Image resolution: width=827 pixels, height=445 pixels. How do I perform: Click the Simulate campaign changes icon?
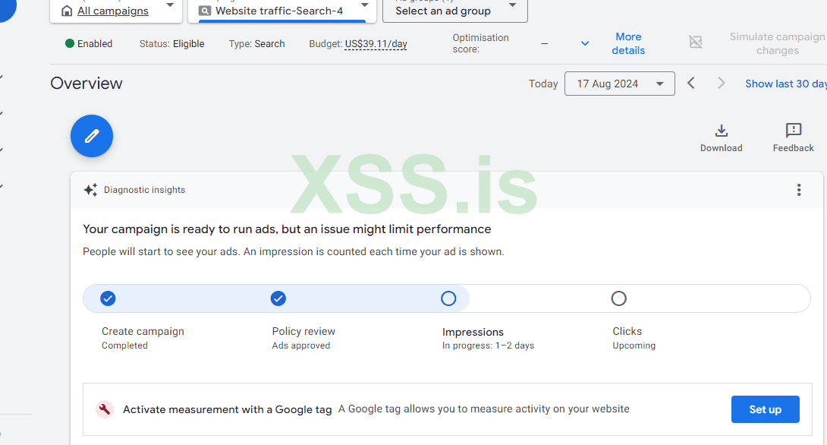(x=696, y=43)
